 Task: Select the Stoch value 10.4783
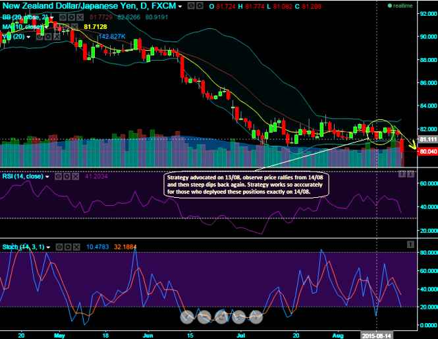(x=97, y=247)
